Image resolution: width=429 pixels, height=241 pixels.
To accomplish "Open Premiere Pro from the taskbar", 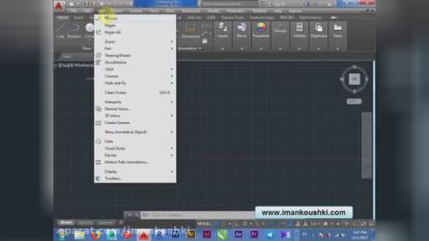I will tap(254, 234).
